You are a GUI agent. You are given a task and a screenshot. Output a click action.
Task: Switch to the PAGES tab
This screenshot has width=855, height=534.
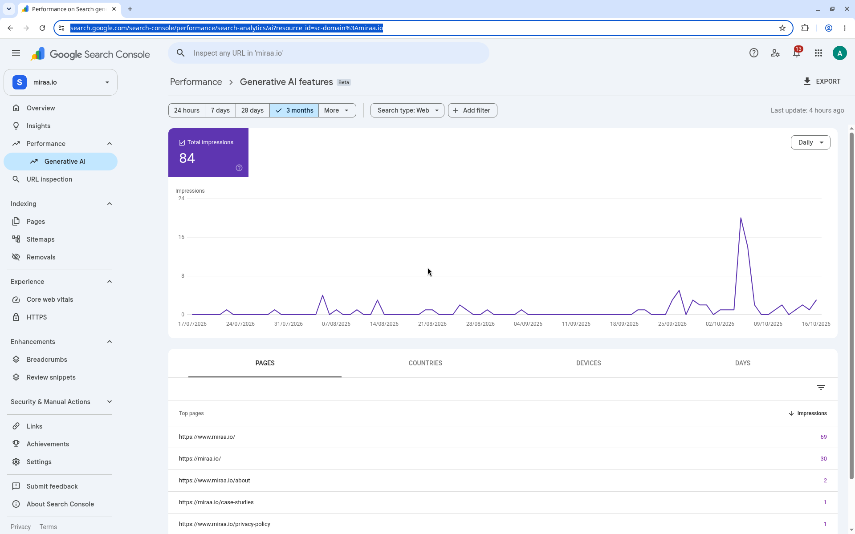point(265,363)
